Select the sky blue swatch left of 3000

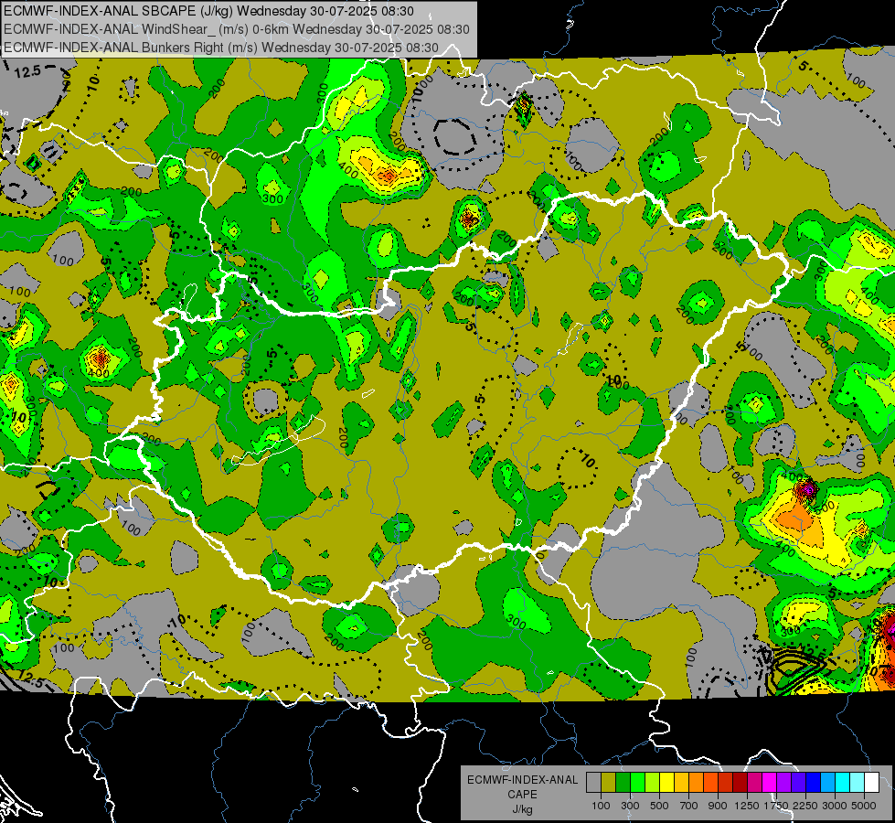[827, 783]
